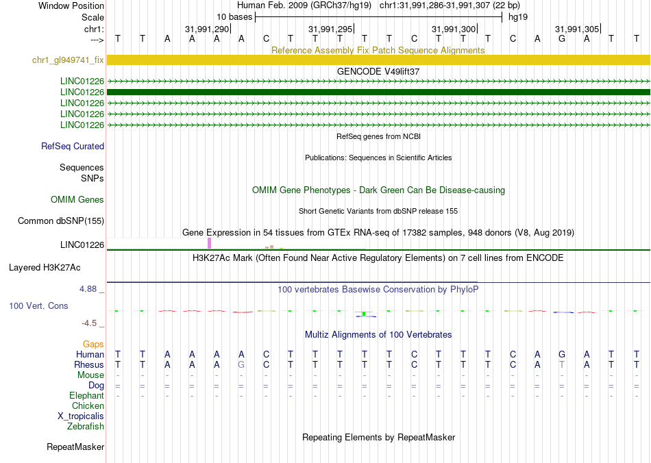
Task: Open the GENCODE V49lift37 track title
Action: tap(378, 71)
